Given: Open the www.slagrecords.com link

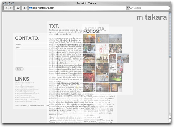Looking at the screenshot, I should point(24,87).
